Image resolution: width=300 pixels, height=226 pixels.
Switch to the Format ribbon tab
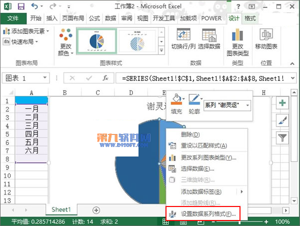click(x=250, y=18)
